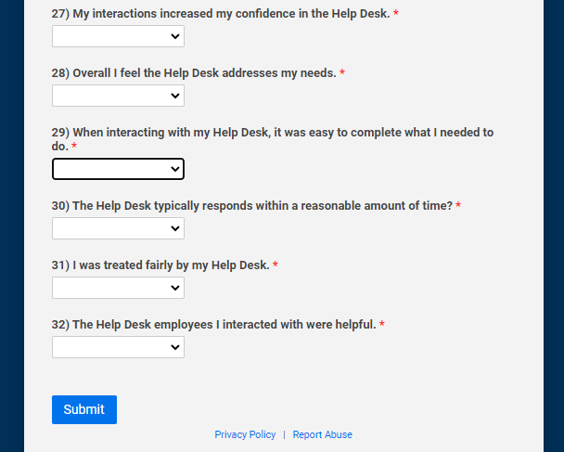Viewport: 564px width, 452px height.
Task: Click the red asterisk next to question 31
Action: (x=276, y=265)
